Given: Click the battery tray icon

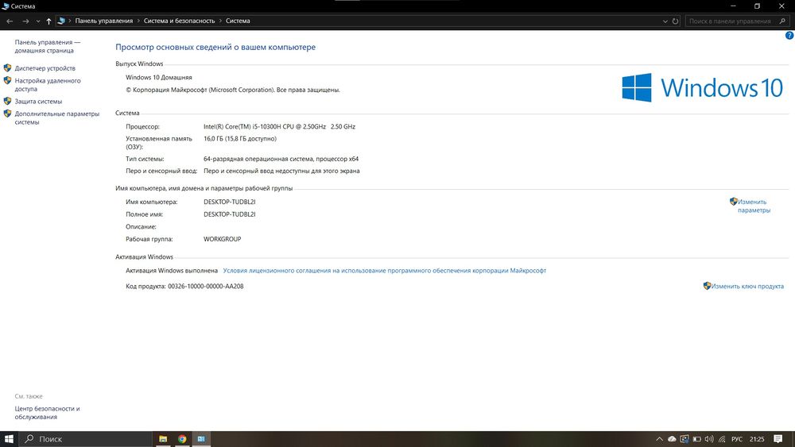Looking at the screenshot, I should (x=697, y=439).
